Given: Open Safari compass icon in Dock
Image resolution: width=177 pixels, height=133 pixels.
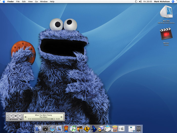Looking at the screenshot, I should pos(52,129).
